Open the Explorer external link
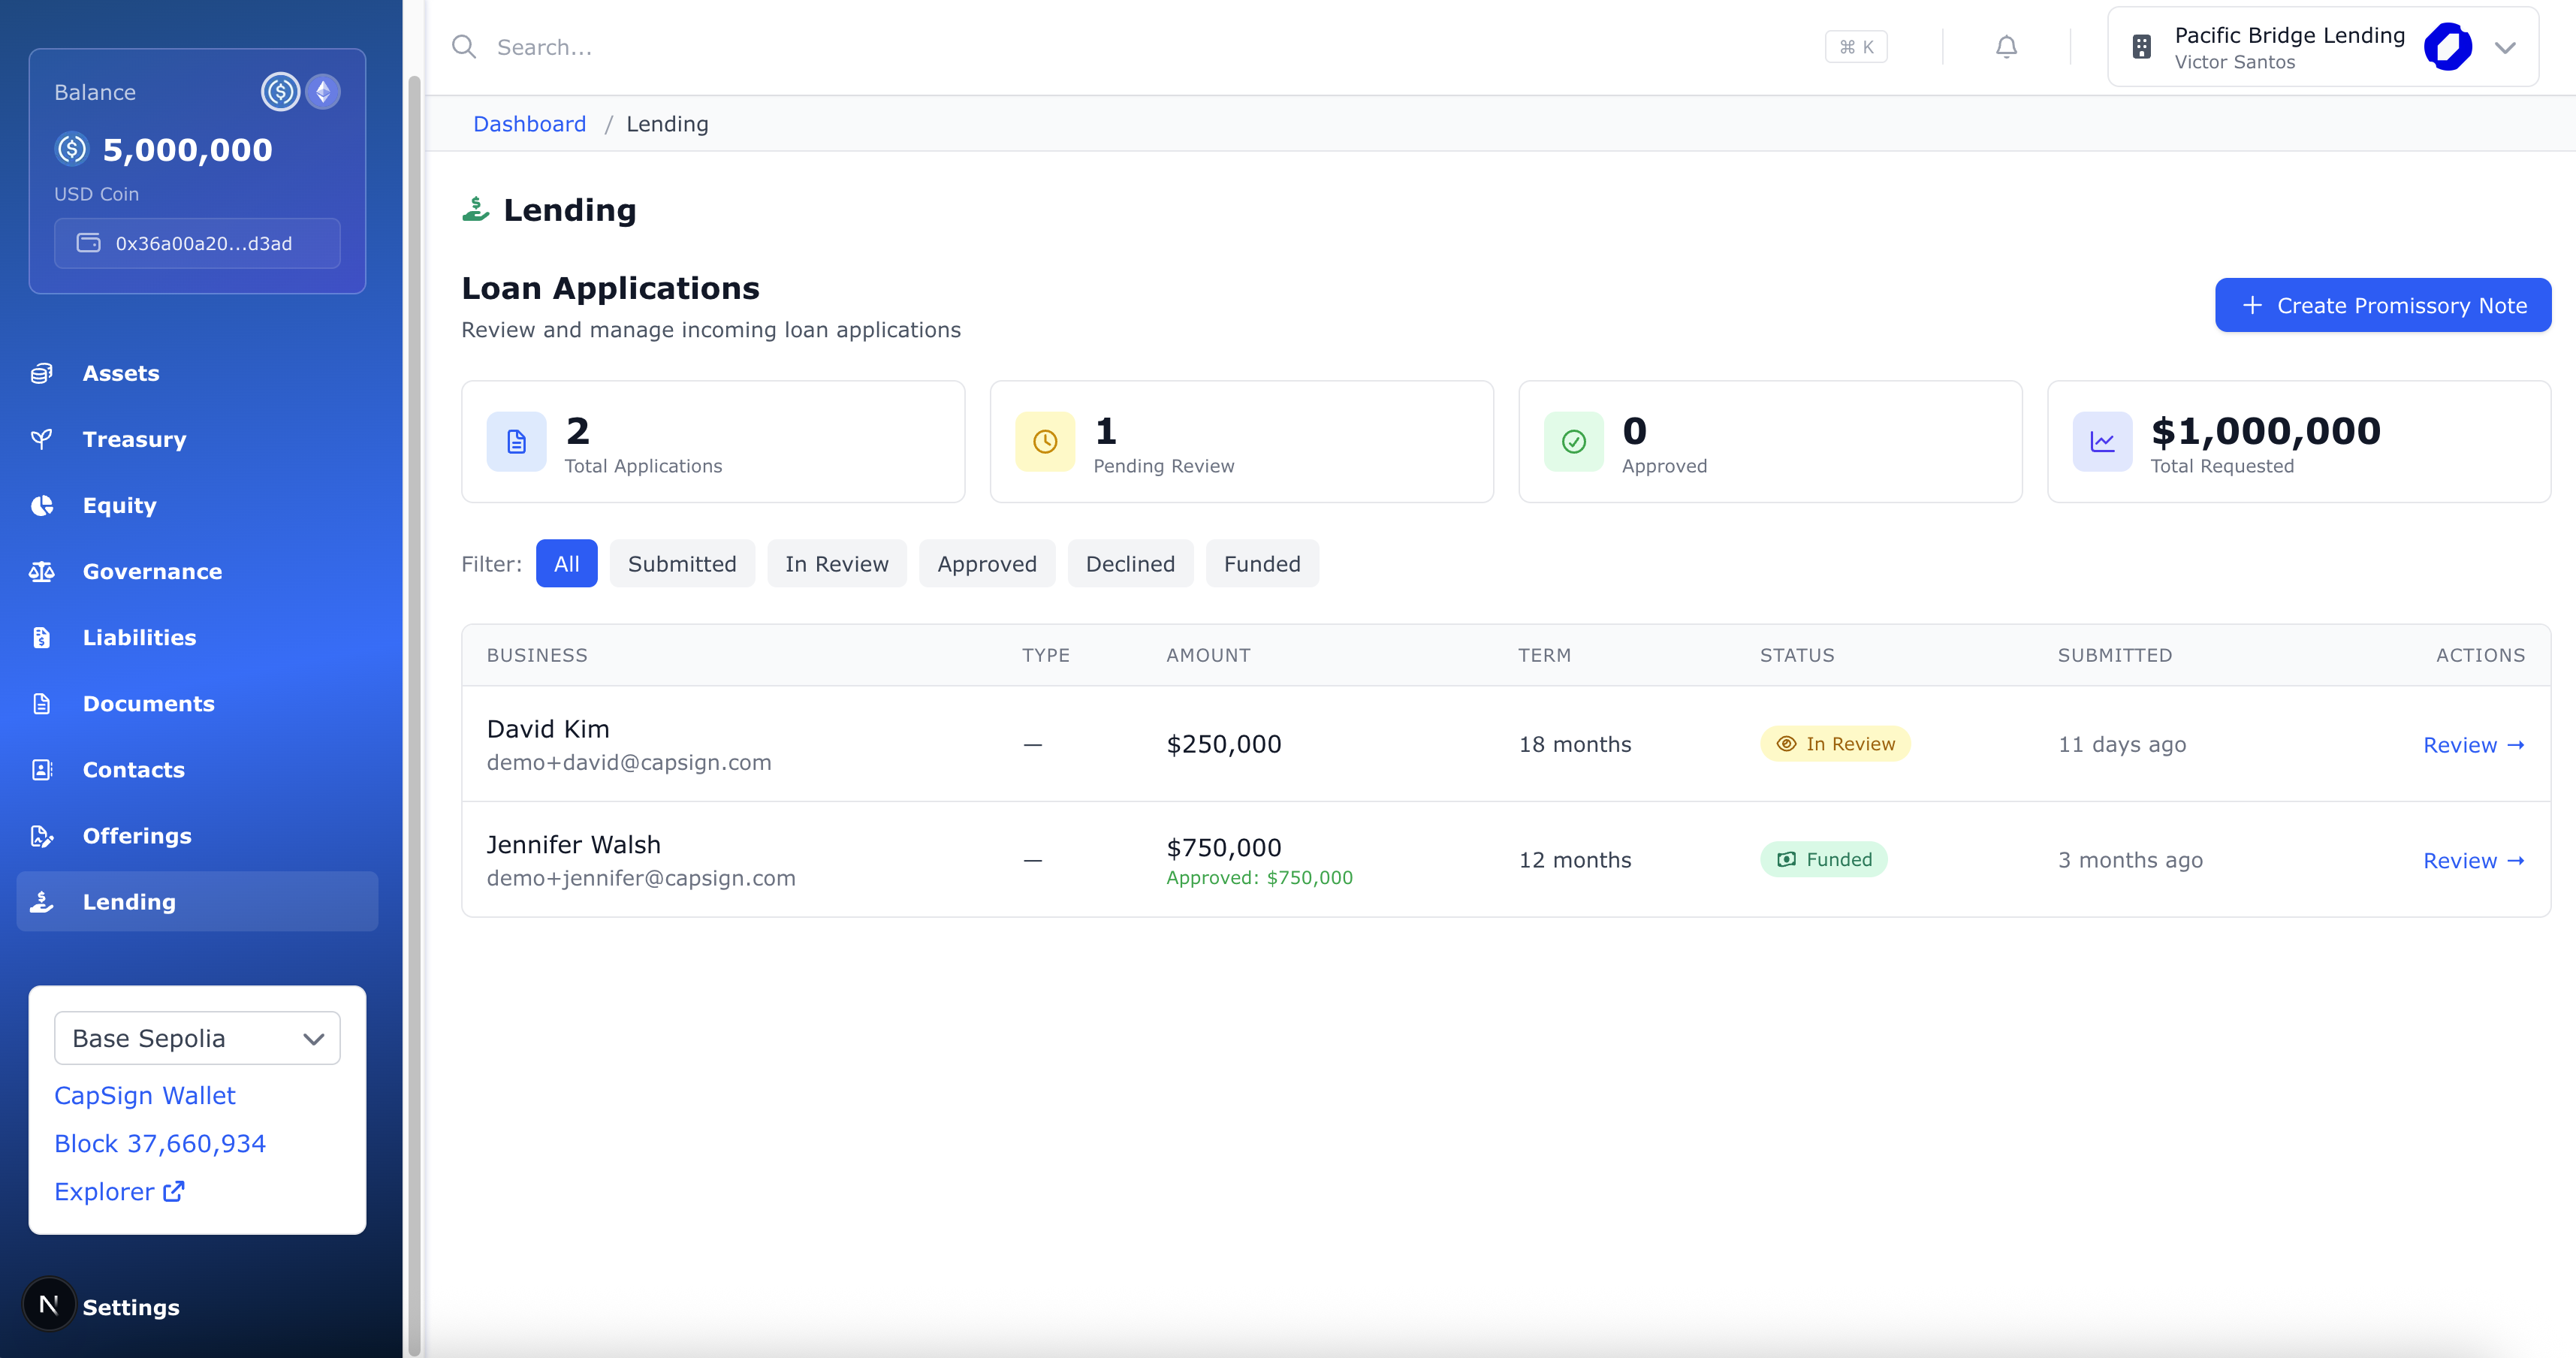The image size is (2576, 1358). 119,1191
